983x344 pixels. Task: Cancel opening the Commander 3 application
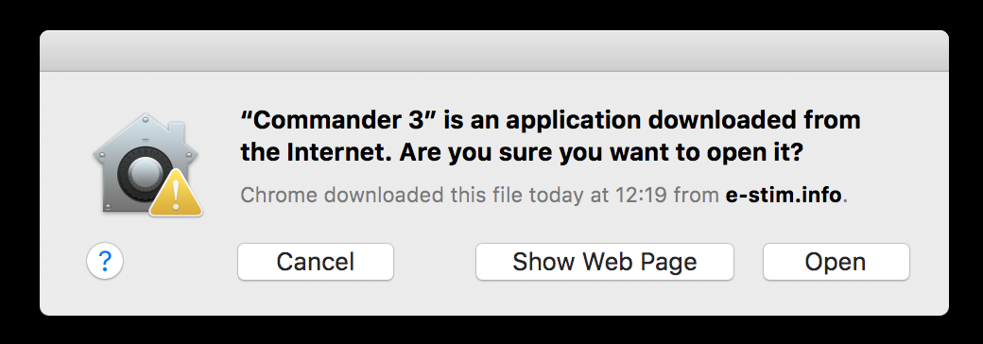click(x=316, y=261)
